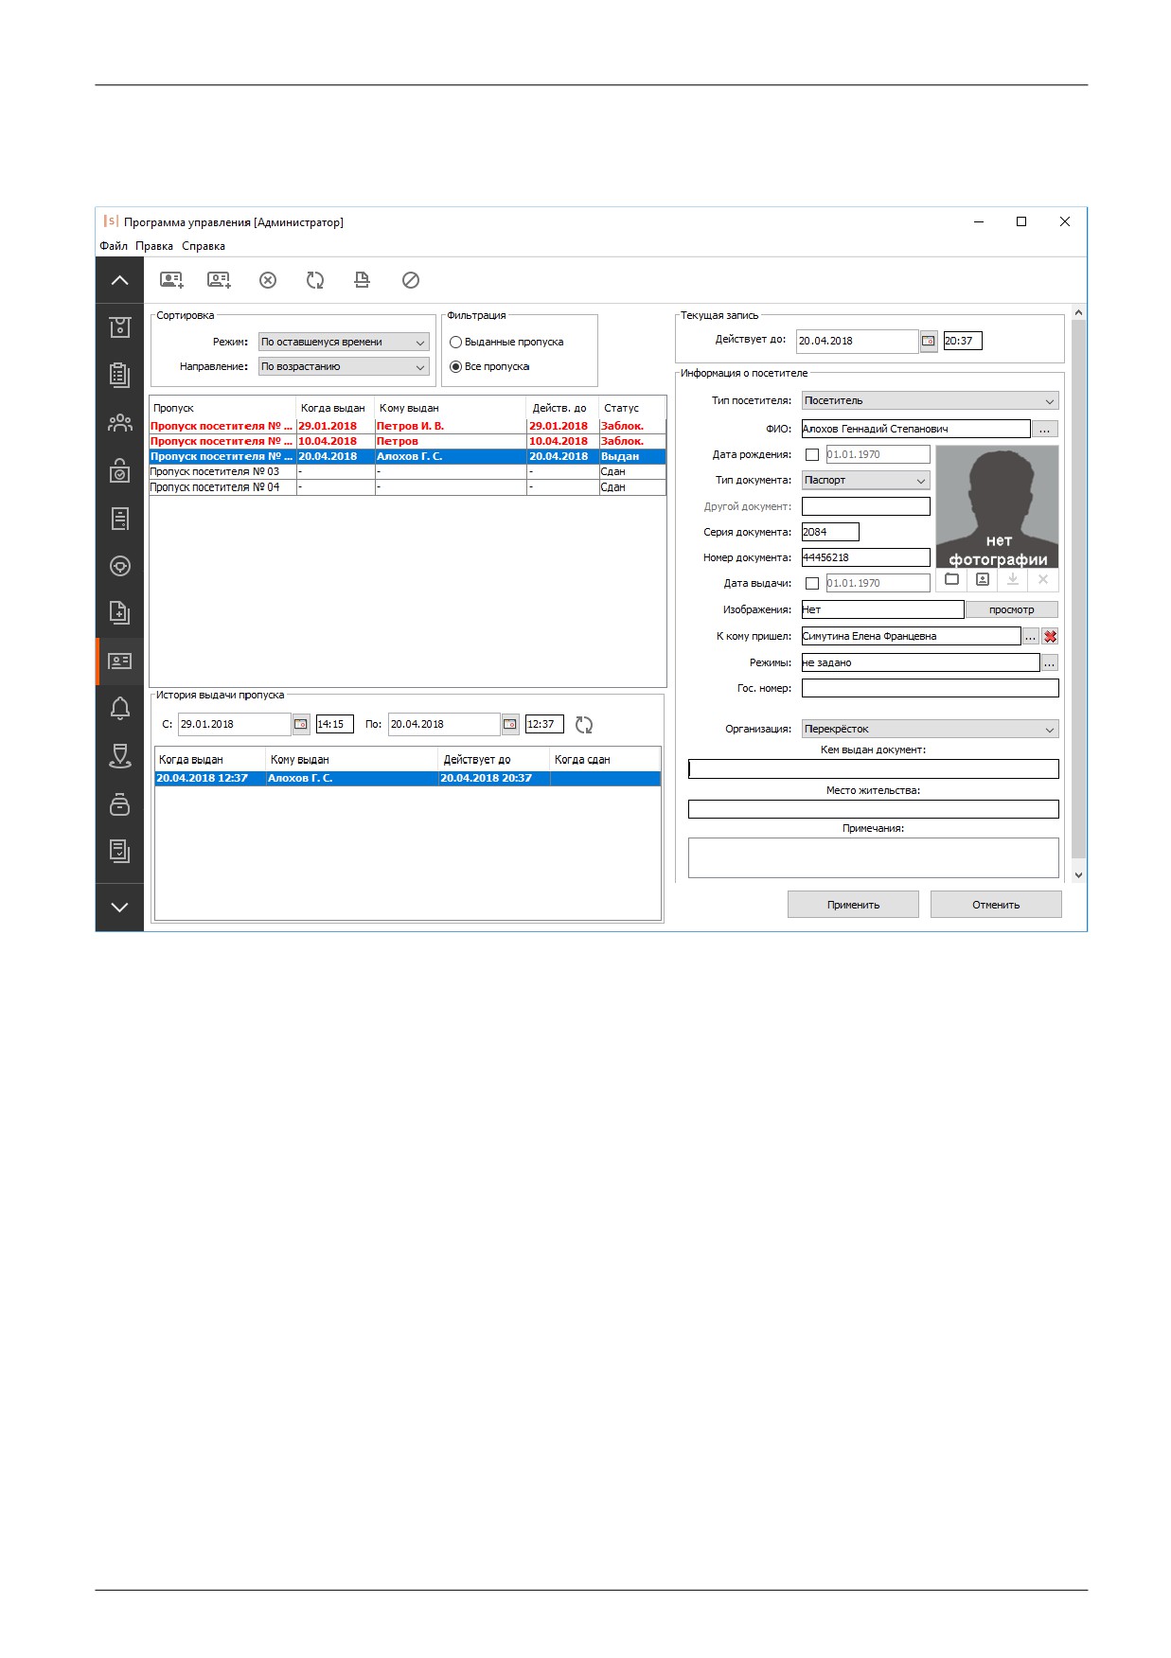Open calendar picker for Действует до date
1171x1658 pixels.
click(929, 341)
